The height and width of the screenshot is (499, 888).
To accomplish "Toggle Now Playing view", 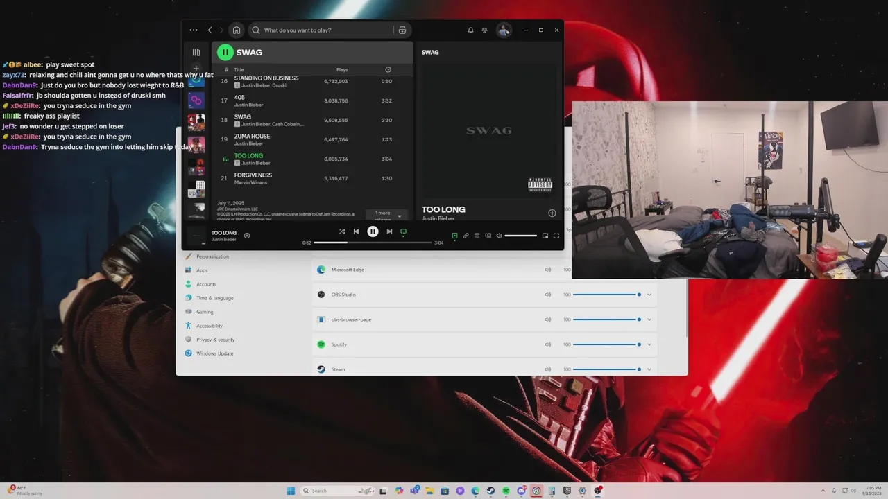I will click(454, 236).
